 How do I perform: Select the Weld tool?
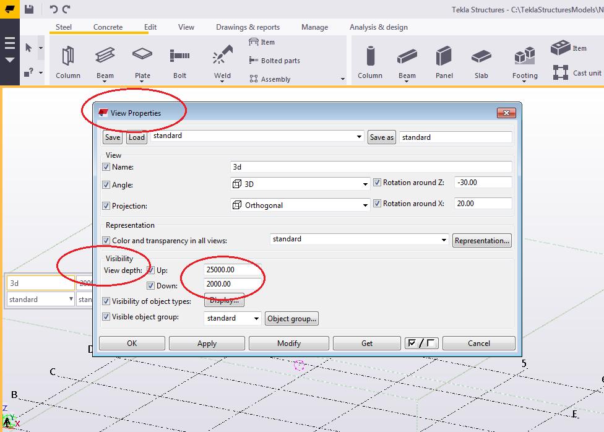pos(222,62)
